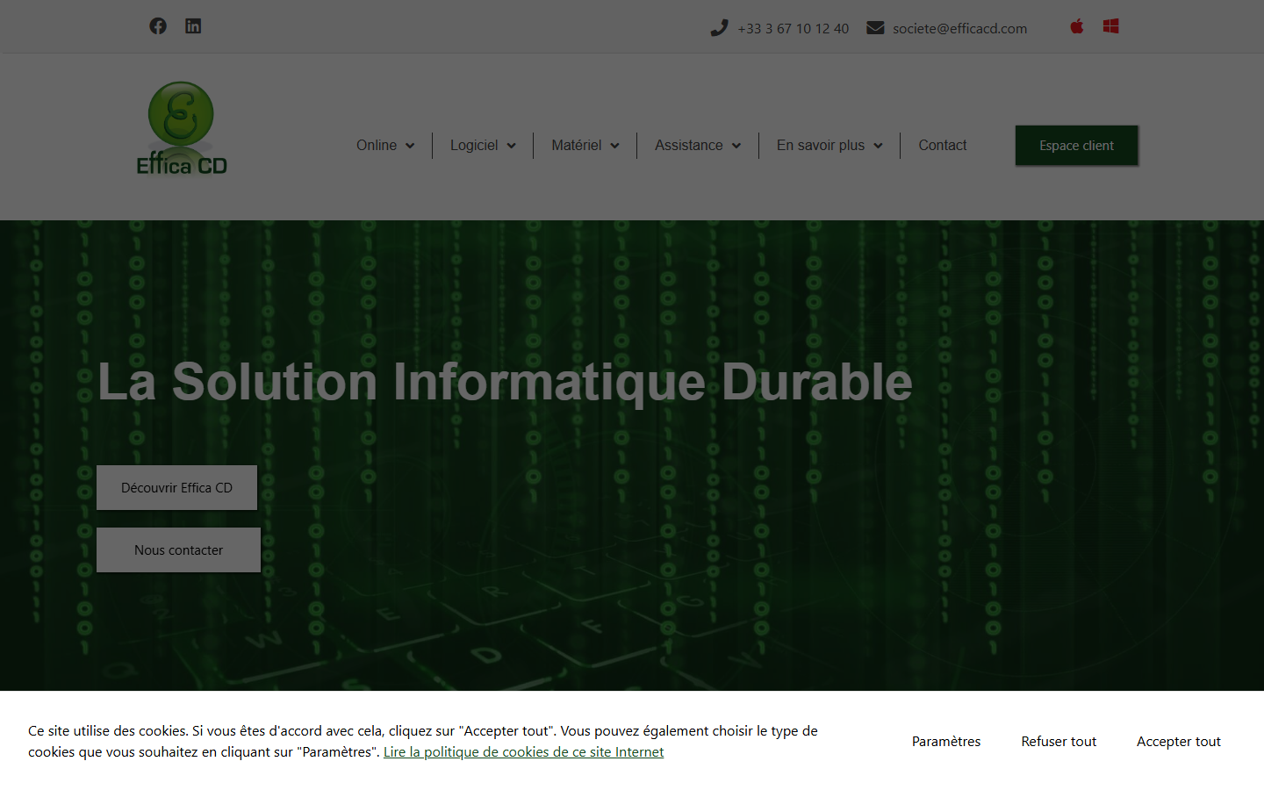Expand the Assistance dropdown chevron

tap(736, 147)
